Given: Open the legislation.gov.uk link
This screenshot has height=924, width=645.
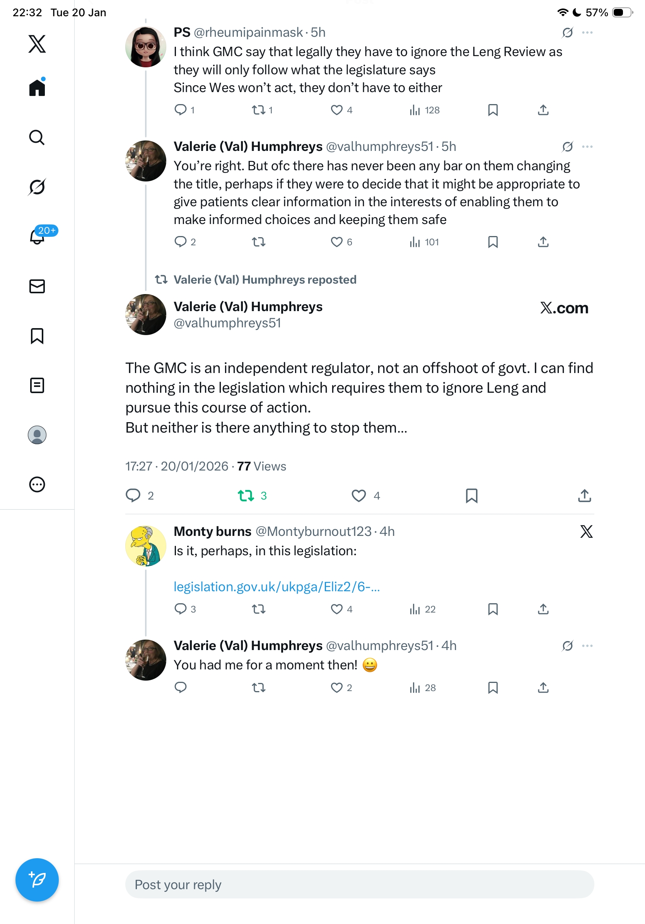Looking at the screenshot, I should pos(276,587).
